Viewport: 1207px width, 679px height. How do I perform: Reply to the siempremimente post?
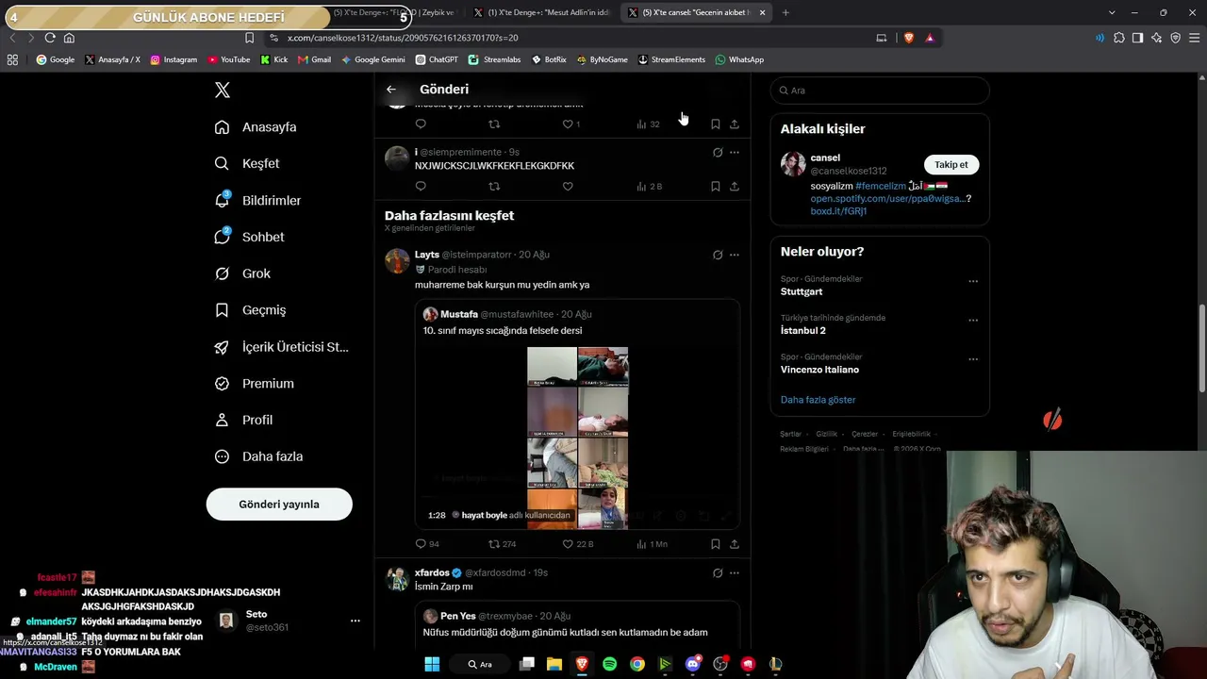click(421, 187)
